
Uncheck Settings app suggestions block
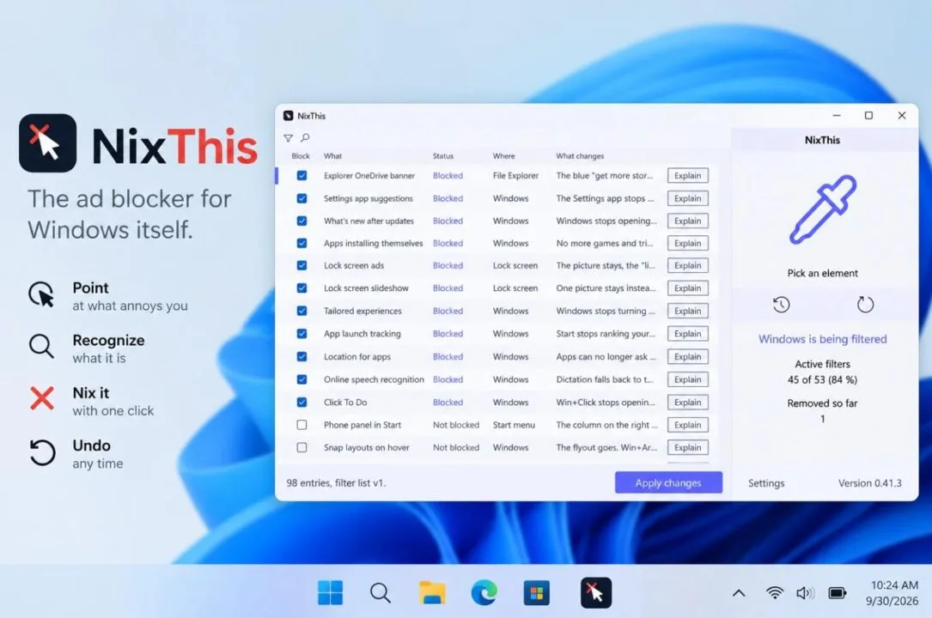tap(302, 198)
